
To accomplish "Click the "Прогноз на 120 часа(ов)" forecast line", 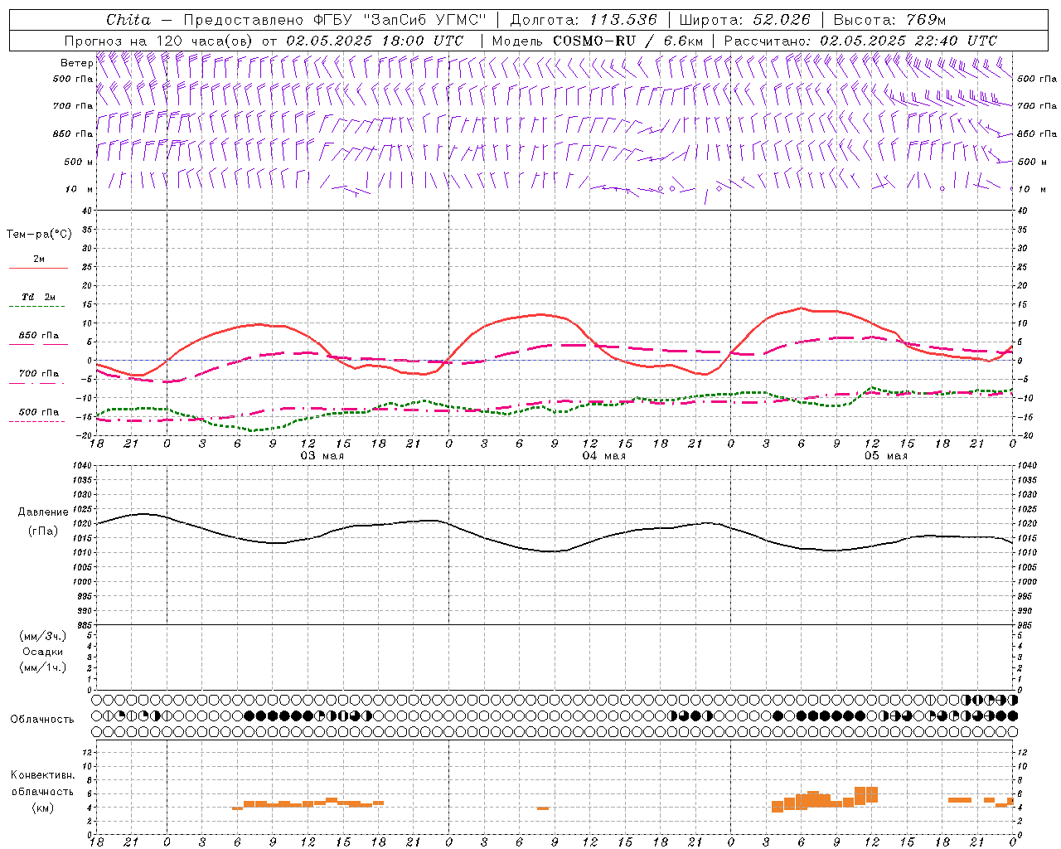I will click(160, 41).
